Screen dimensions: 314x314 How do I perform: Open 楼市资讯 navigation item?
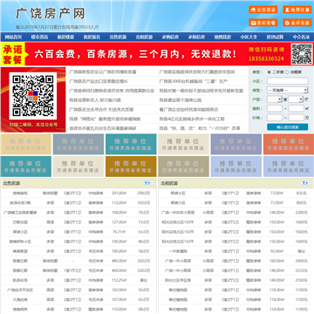point(39,37)
